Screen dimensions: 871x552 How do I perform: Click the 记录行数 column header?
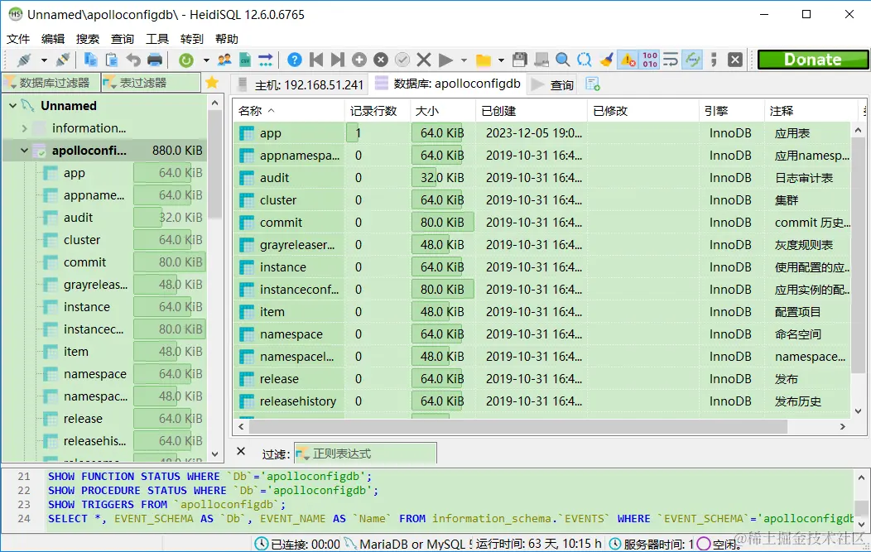[x=378, y=111]
